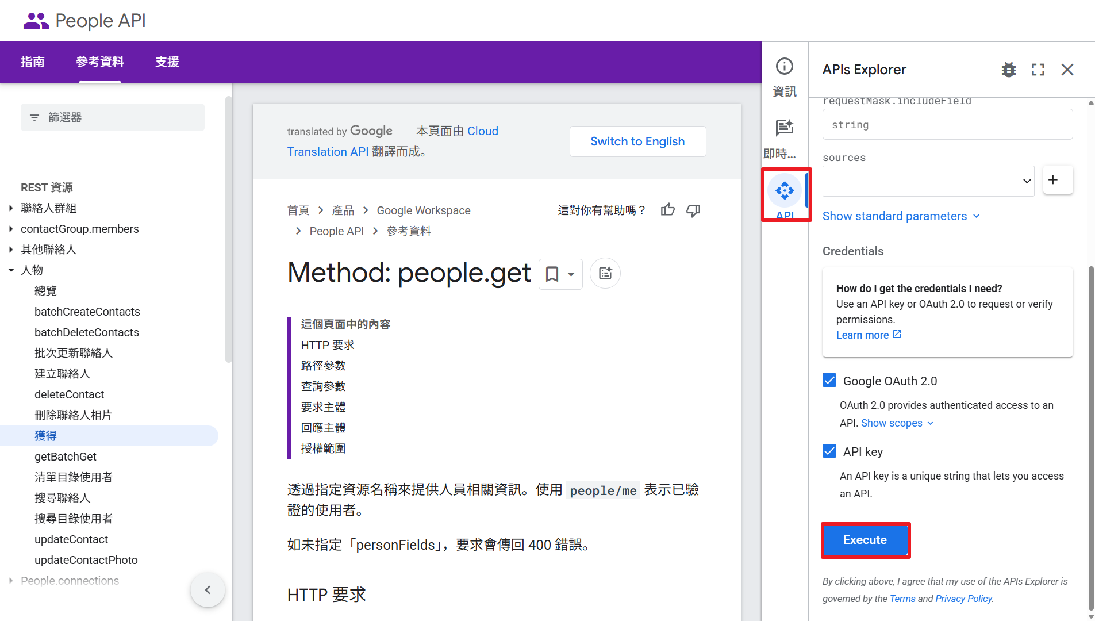Open the 資訊 info panel icon

click(785, 67)
